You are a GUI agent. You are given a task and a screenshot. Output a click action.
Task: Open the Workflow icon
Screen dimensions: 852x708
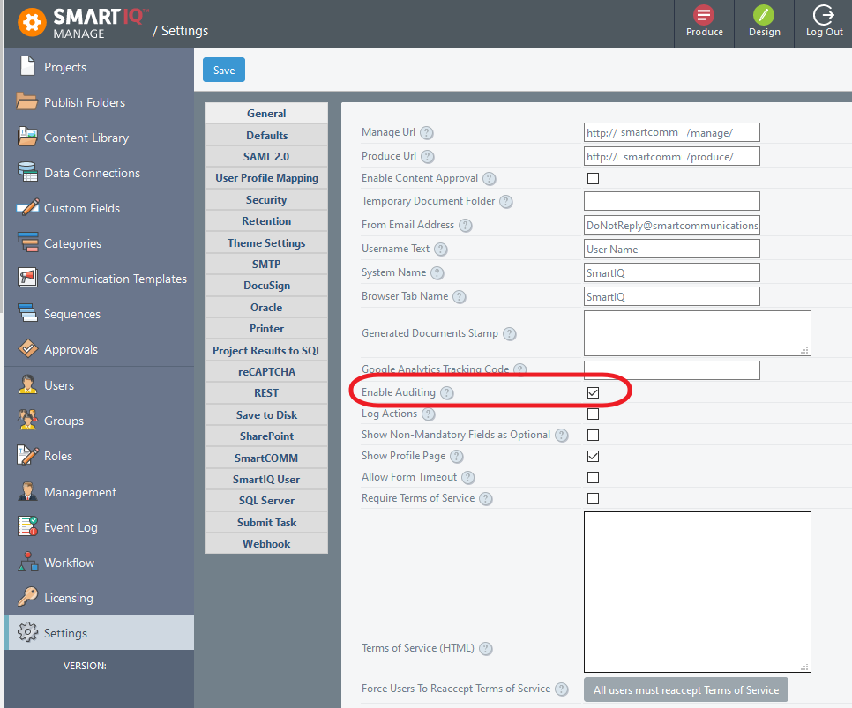[27, 562]
